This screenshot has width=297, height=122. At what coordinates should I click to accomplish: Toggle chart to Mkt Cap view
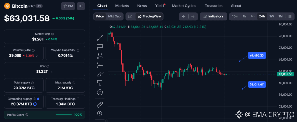click(x=114, y=16)
